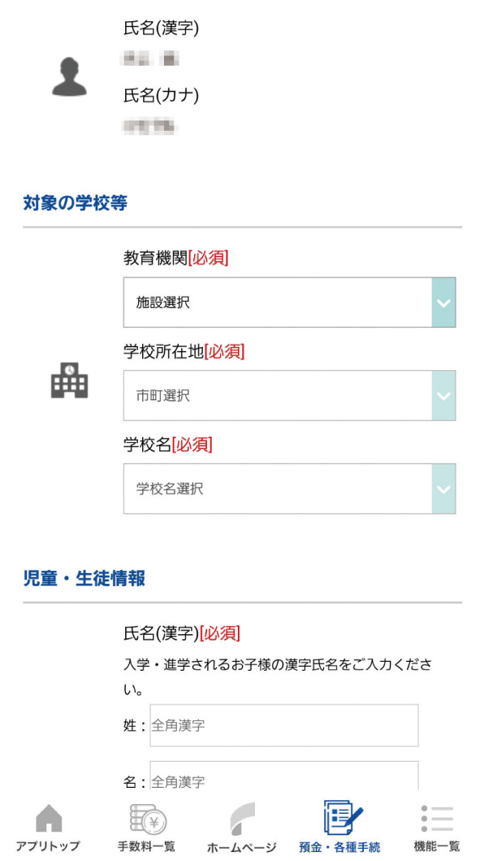Tap the ホームページ label text
The width and height of the screenshot is (484, 861).
(x=242, y=847)
